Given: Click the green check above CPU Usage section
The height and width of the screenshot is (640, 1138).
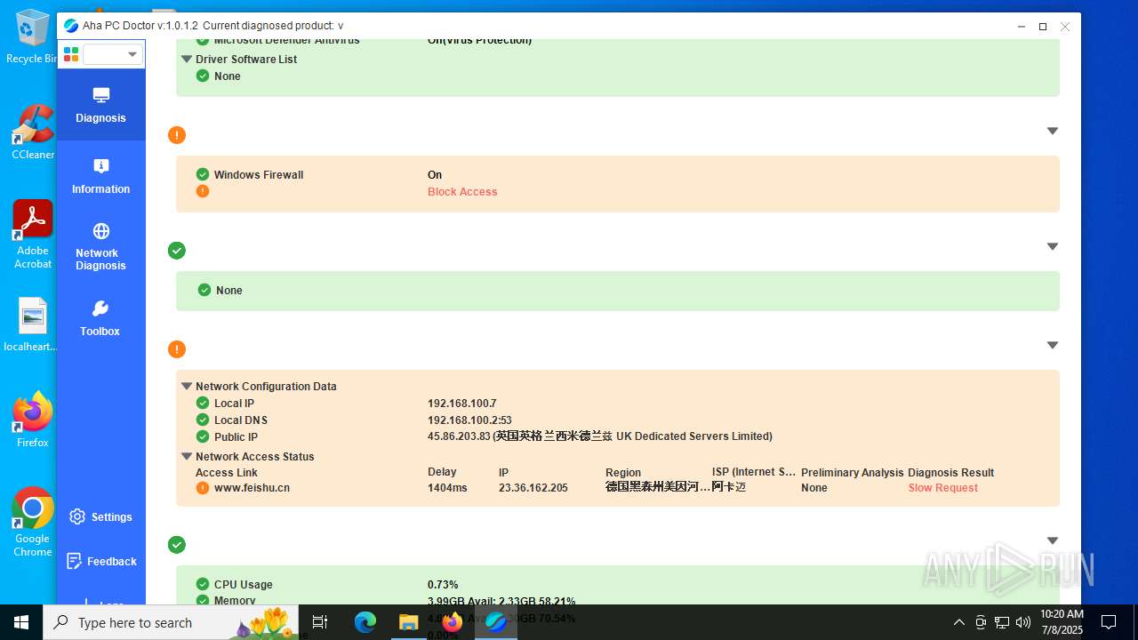Looking at the screenshot, I should point(177,545).
